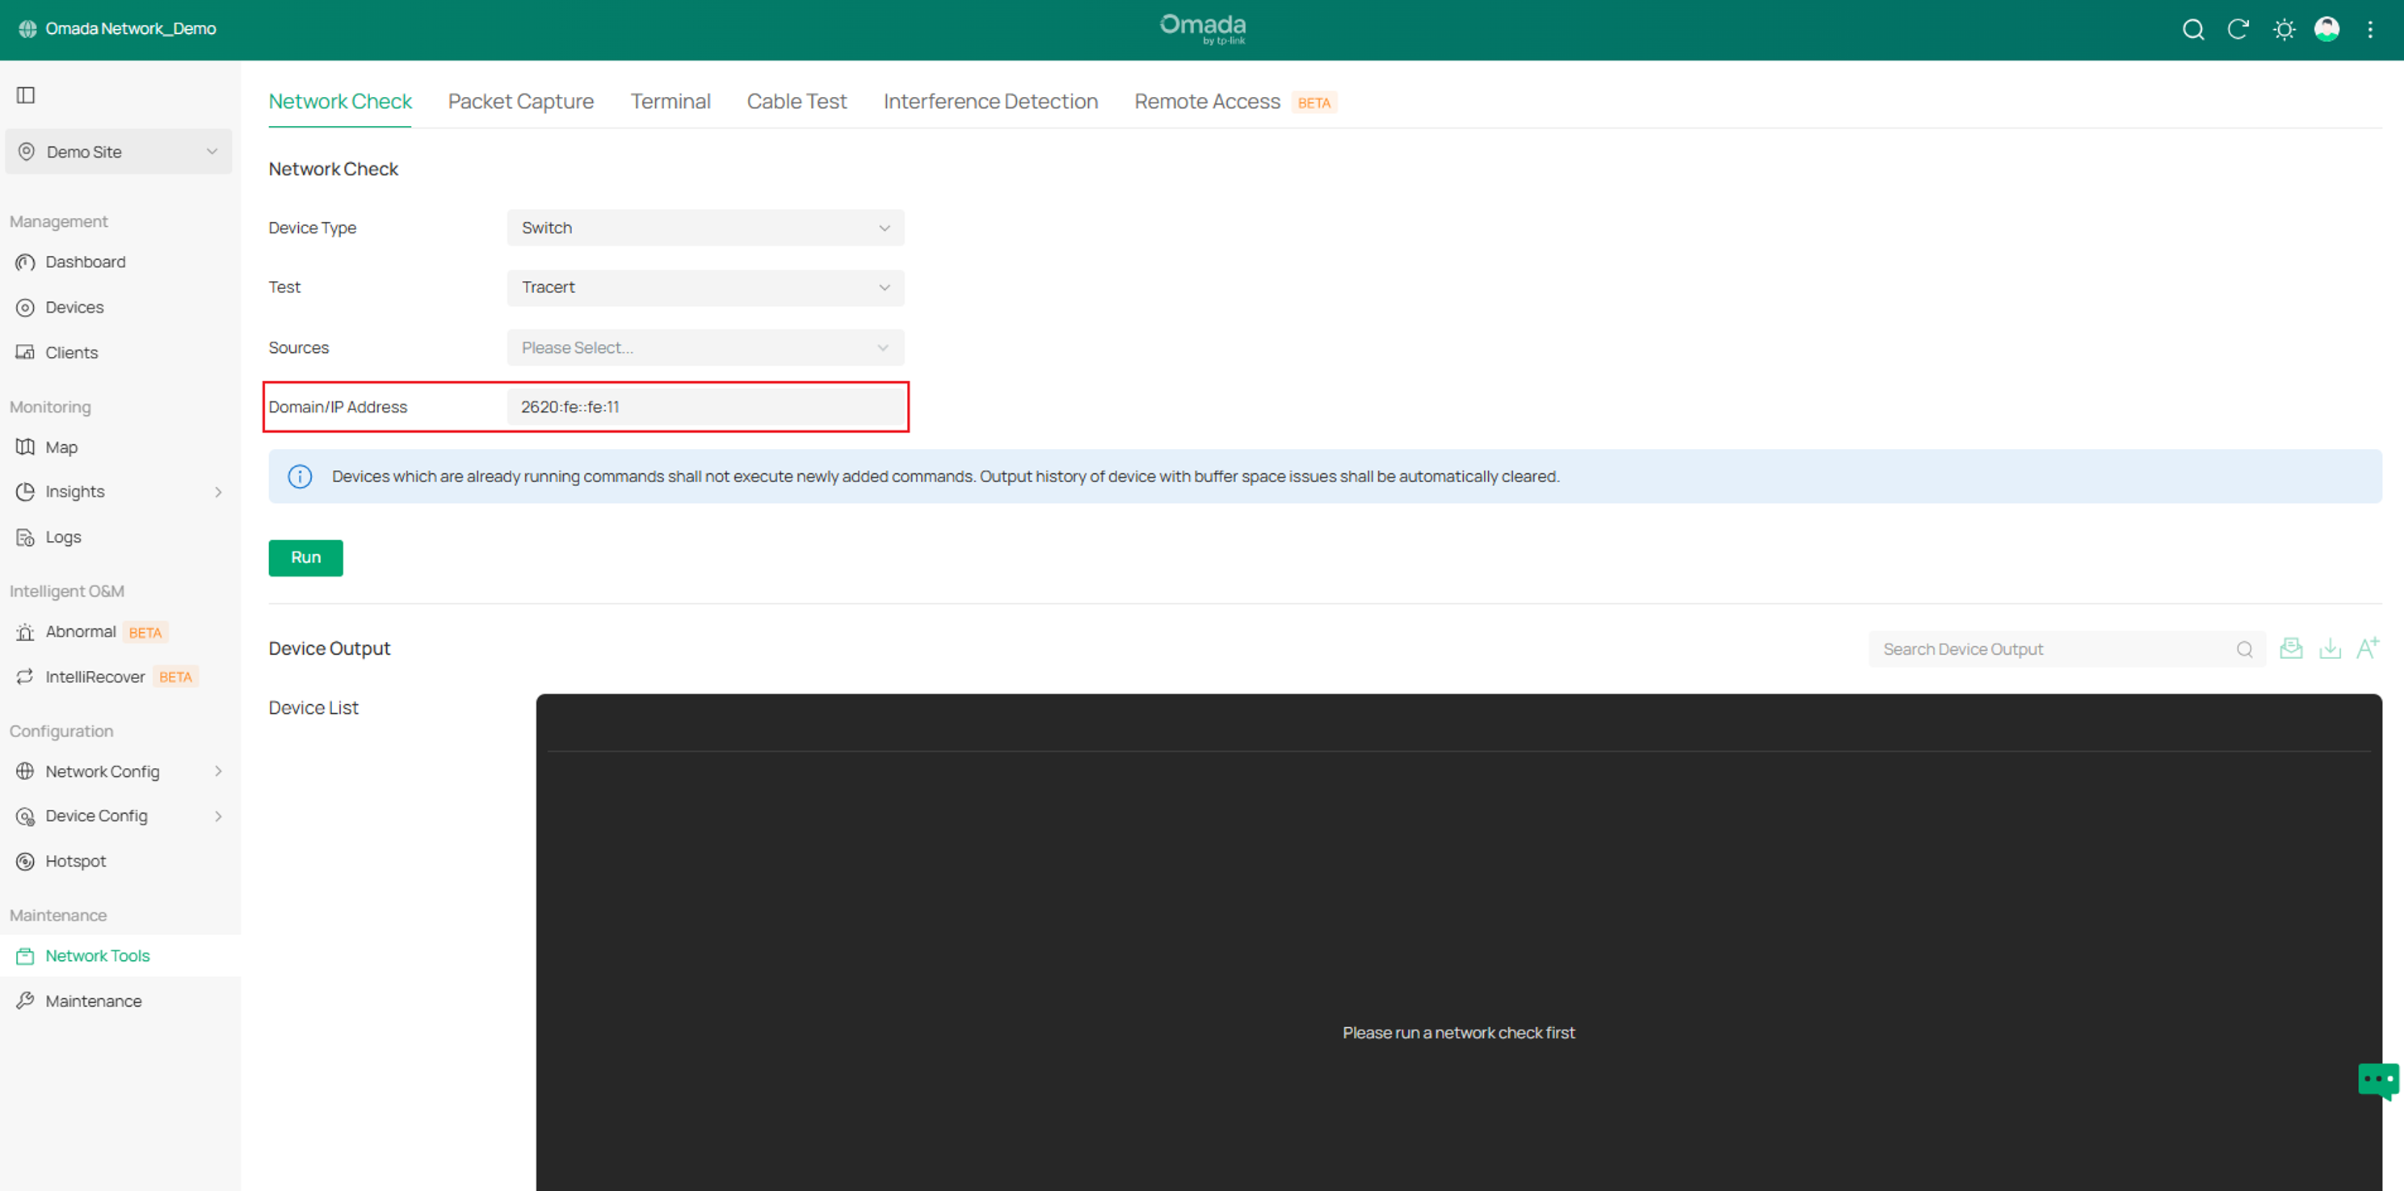Click the increase font size icon

(2368, 648)
